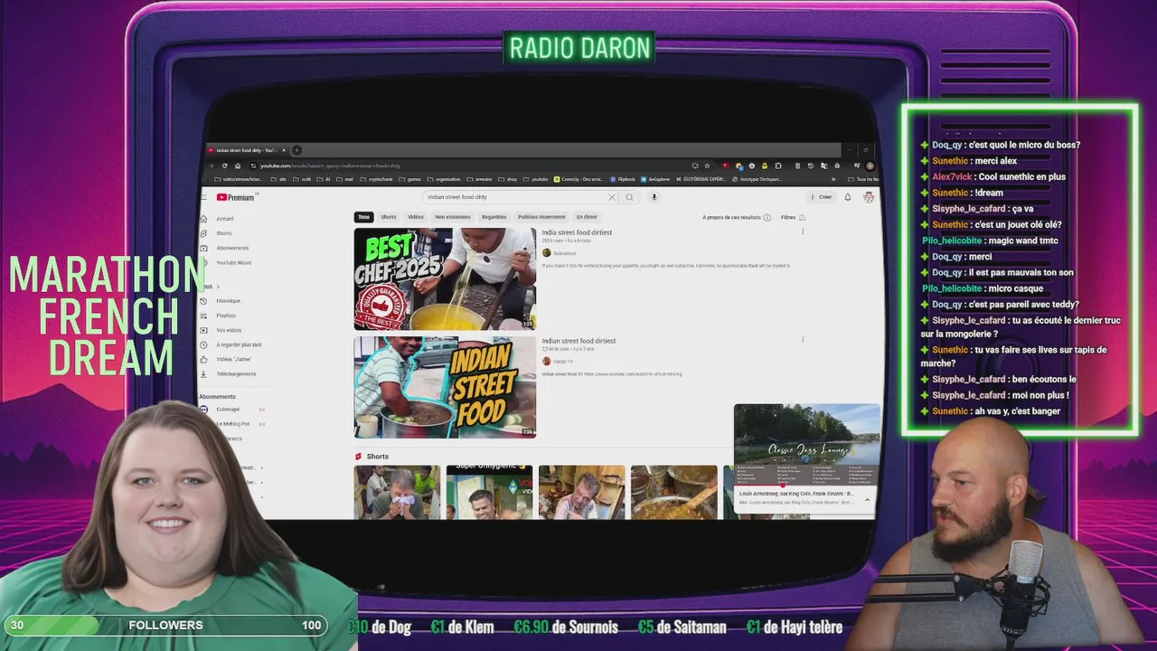Screen dimensions: 1157x651
Task: Open the Super Unhygienic short thumbnail
Action: [489, 492]
